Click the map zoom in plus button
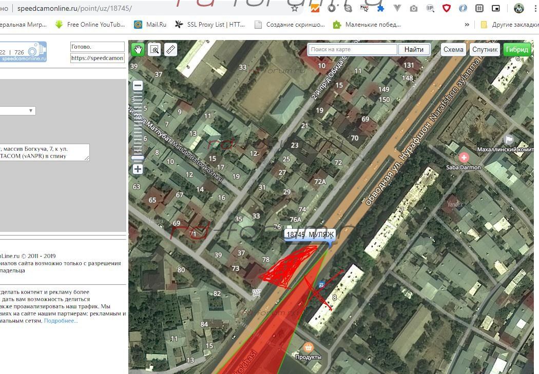The height and width of the screenshot is (374, 539). (138, 169)
